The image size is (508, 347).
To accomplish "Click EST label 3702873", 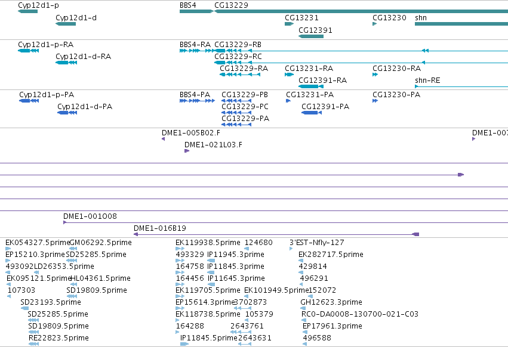I will tap(251, 302).
